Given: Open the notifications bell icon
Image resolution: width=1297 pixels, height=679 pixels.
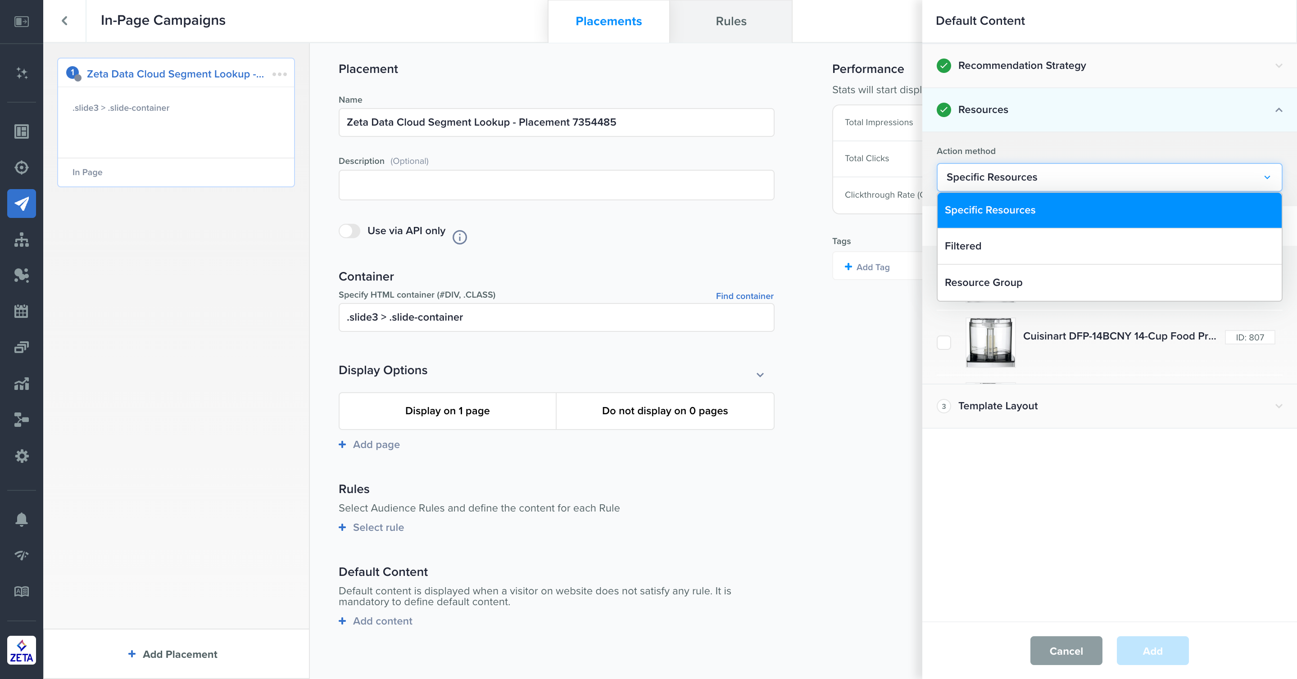Looking at the screenshot, I should coord(21,519).
